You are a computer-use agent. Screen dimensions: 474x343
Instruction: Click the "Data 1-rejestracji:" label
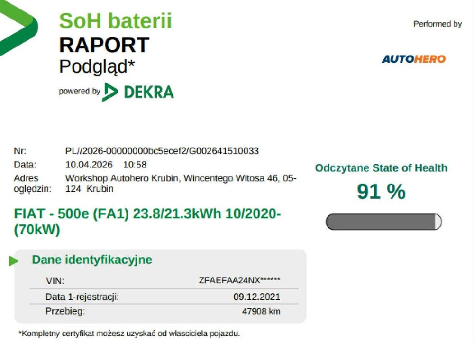(x=82, y=297)
